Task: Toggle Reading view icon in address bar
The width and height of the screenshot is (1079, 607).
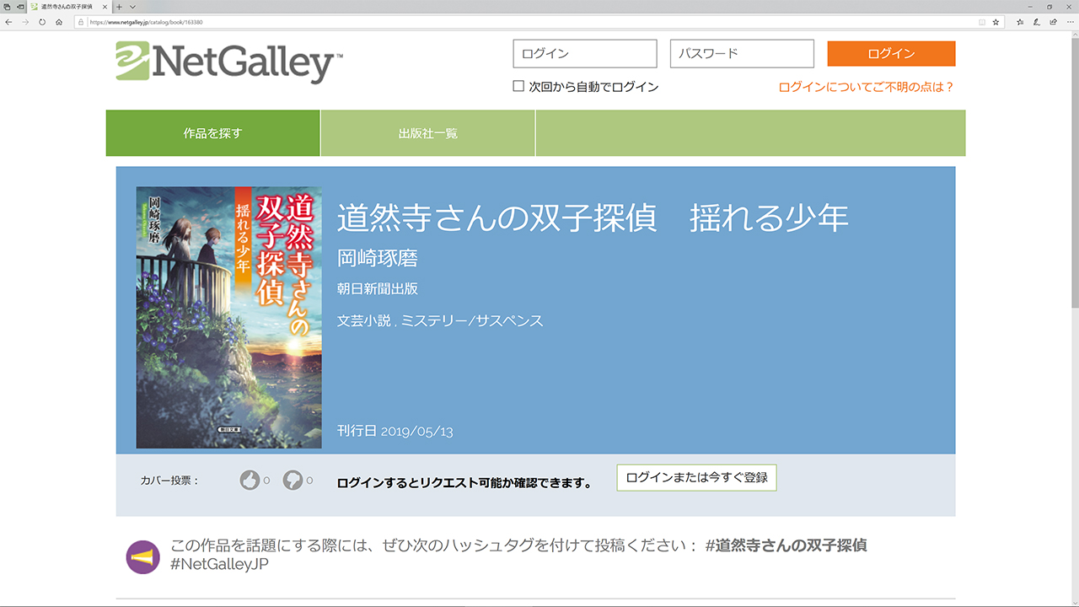Action: pos(981,22)
